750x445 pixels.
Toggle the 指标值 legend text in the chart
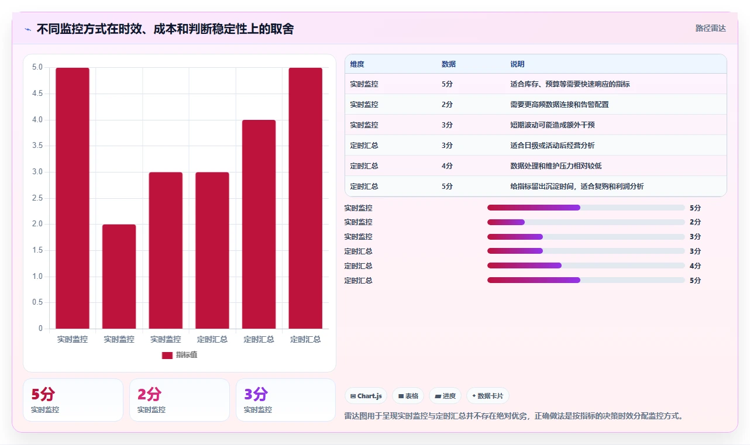click(x=187, y=355)
